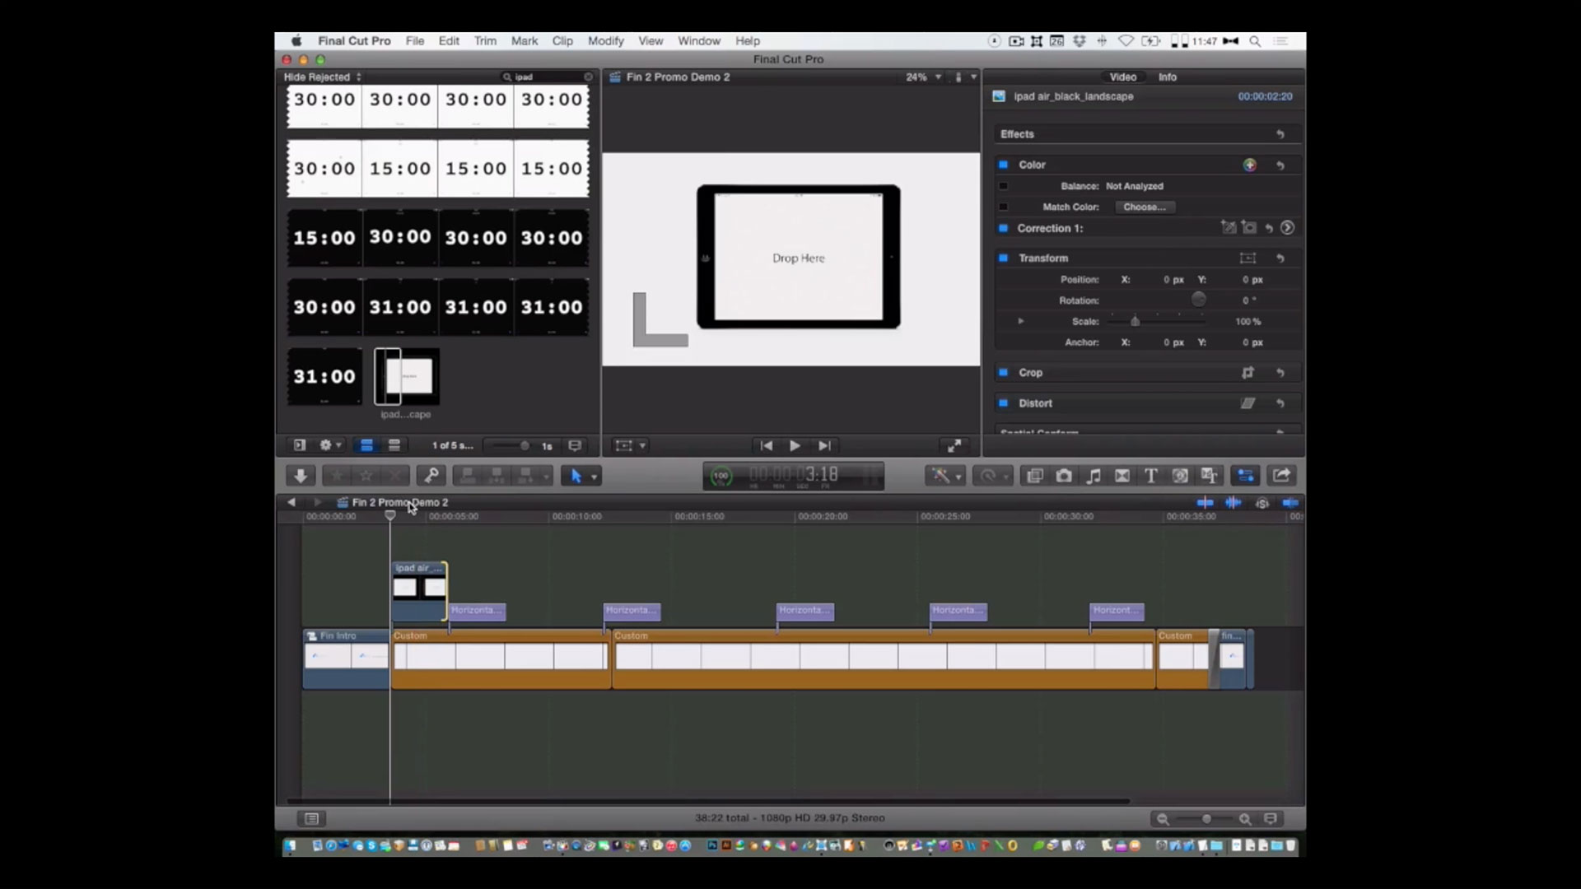This screenshot has height=889, width=1581.
Task: Select the Video tab in inspector
Action: pyautogui.click(x=1123, y=77)
